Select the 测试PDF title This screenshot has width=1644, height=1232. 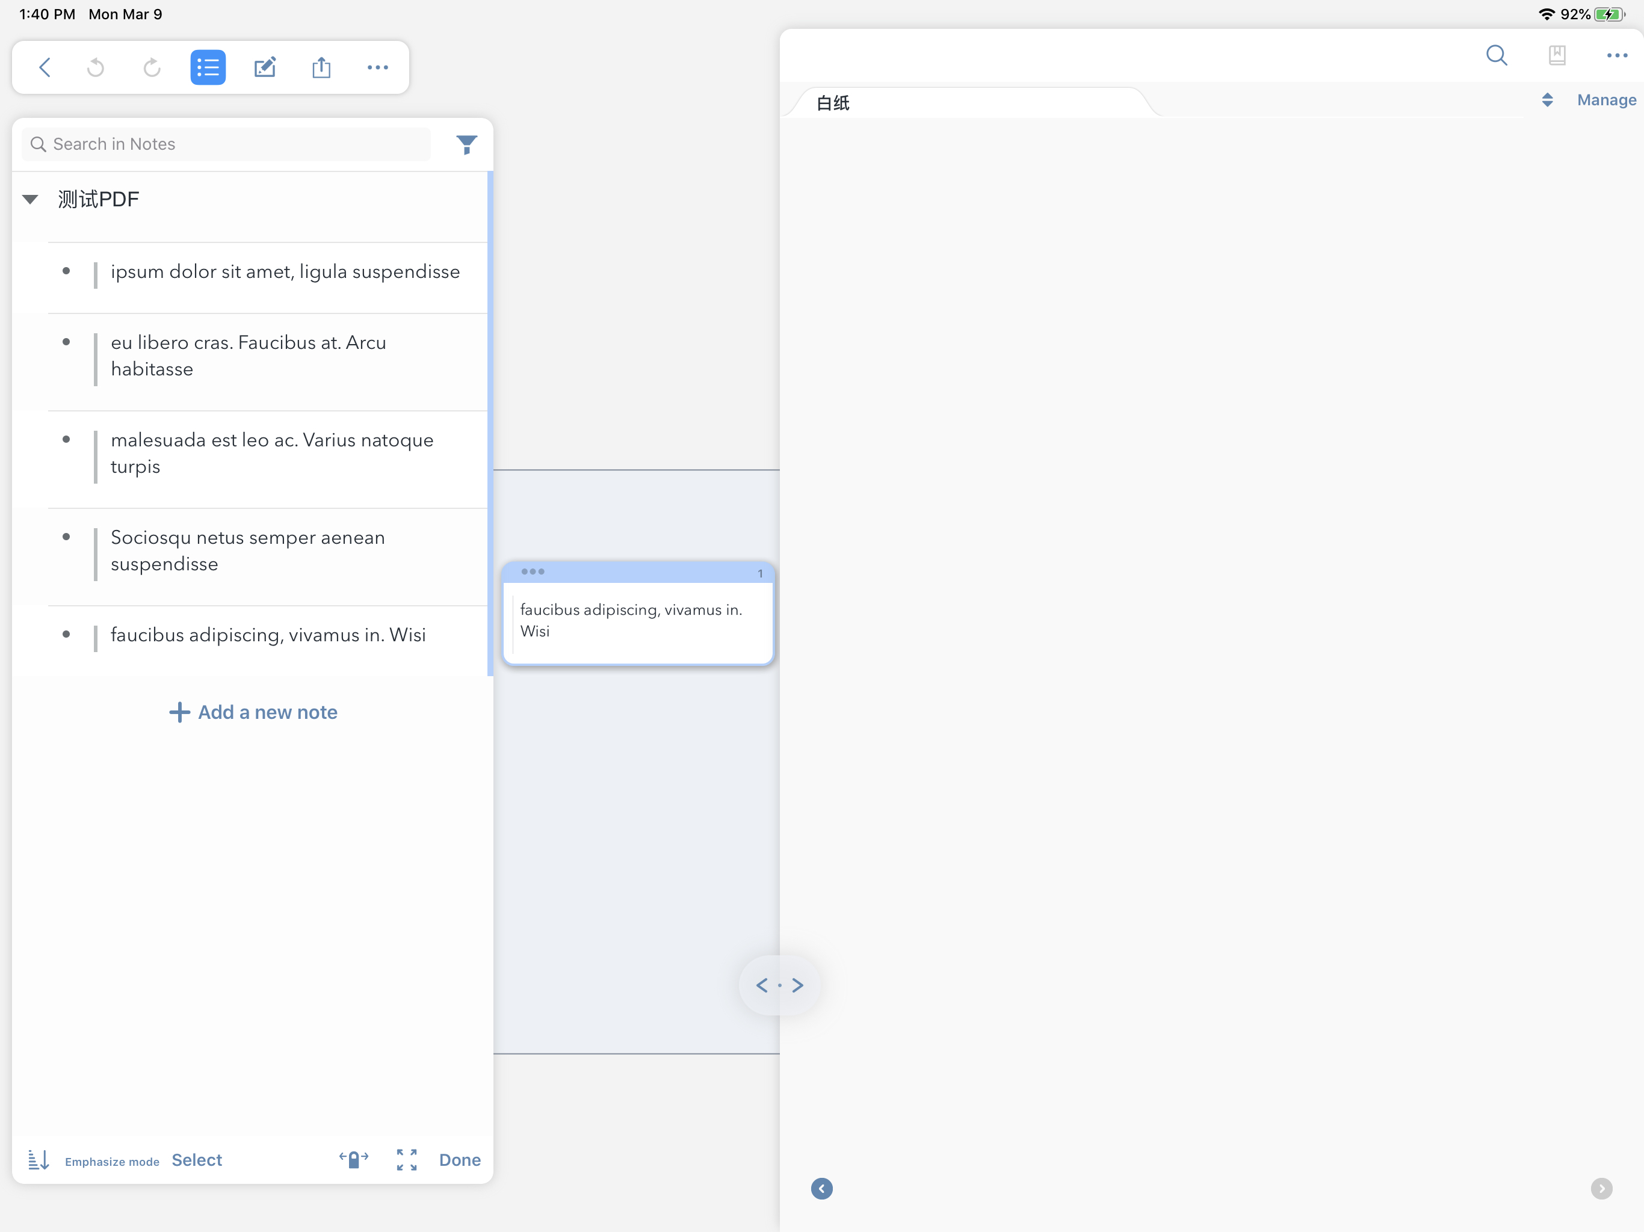(x=99, y=199)
